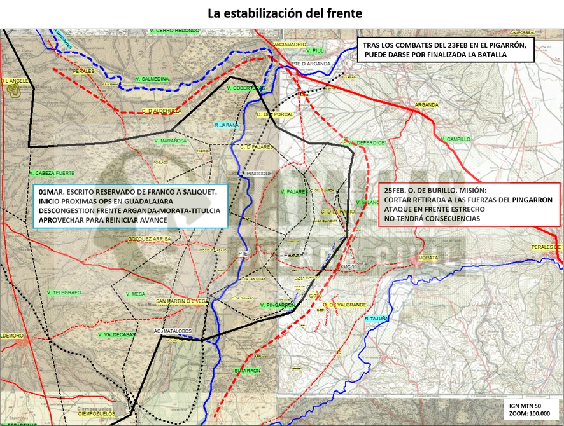This screenshot has height=426, width=564.
Task: Click the VACIAMADRID label
Action: coord(290,44)
